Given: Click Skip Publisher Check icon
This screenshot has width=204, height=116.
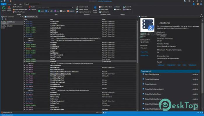Looking at the screenshot, I should (x=100, y=7).
